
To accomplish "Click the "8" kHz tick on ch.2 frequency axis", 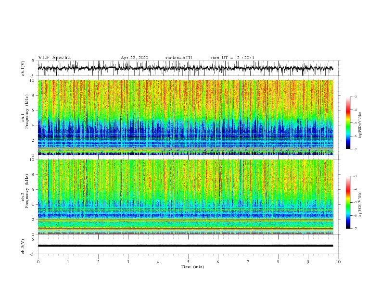I will (x=33, y=174).
